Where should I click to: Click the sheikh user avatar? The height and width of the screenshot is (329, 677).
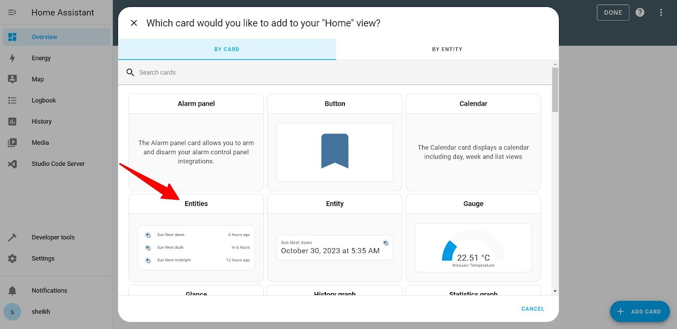tap(12, 312)
